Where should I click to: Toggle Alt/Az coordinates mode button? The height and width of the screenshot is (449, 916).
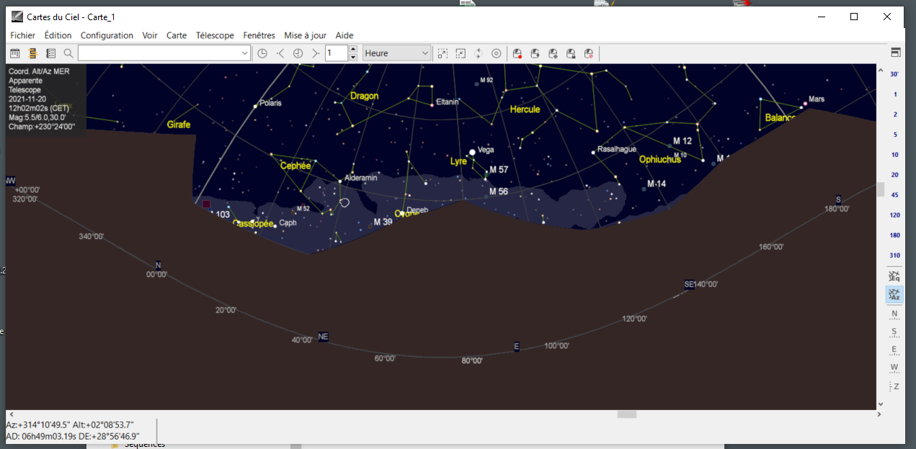(894, 294)
